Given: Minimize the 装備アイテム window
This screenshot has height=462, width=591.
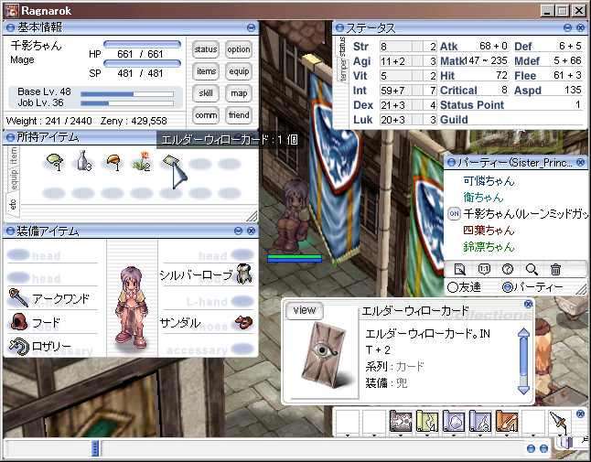Looking at the screenshot, I should [238, 231].
